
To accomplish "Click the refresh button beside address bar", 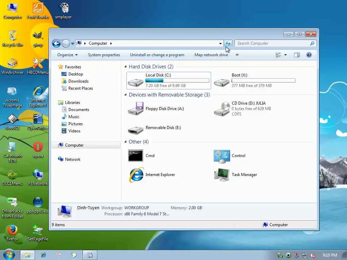I will coord(228,44).
